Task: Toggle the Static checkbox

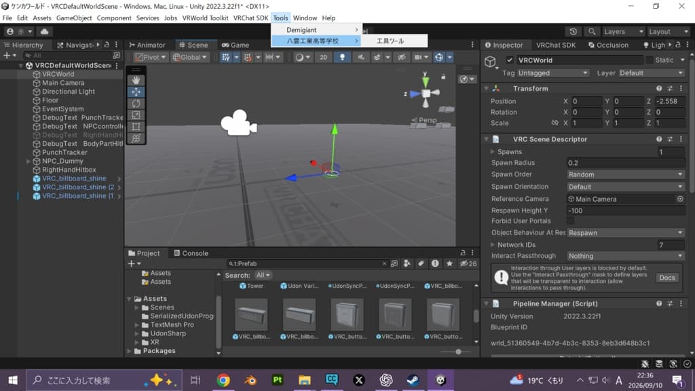Action: (x=650, y=60)
